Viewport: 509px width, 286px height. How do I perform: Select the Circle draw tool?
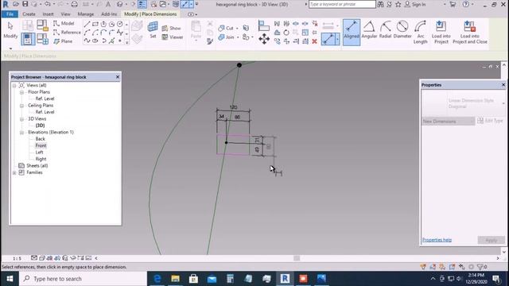120,25
